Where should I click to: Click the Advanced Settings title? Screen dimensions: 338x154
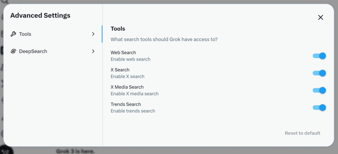tap(40, 16)
